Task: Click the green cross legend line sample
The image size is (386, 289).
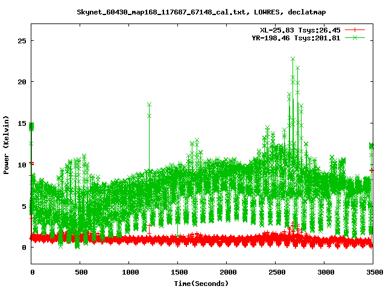Action: 355,37
